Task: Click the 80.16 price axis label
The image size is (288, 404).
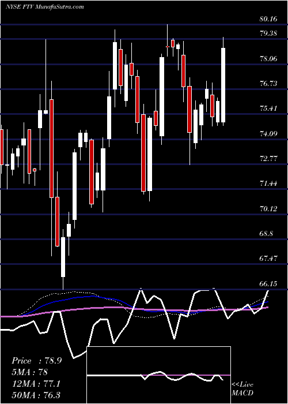Action: pyautogui.click(x=269, y=19)
